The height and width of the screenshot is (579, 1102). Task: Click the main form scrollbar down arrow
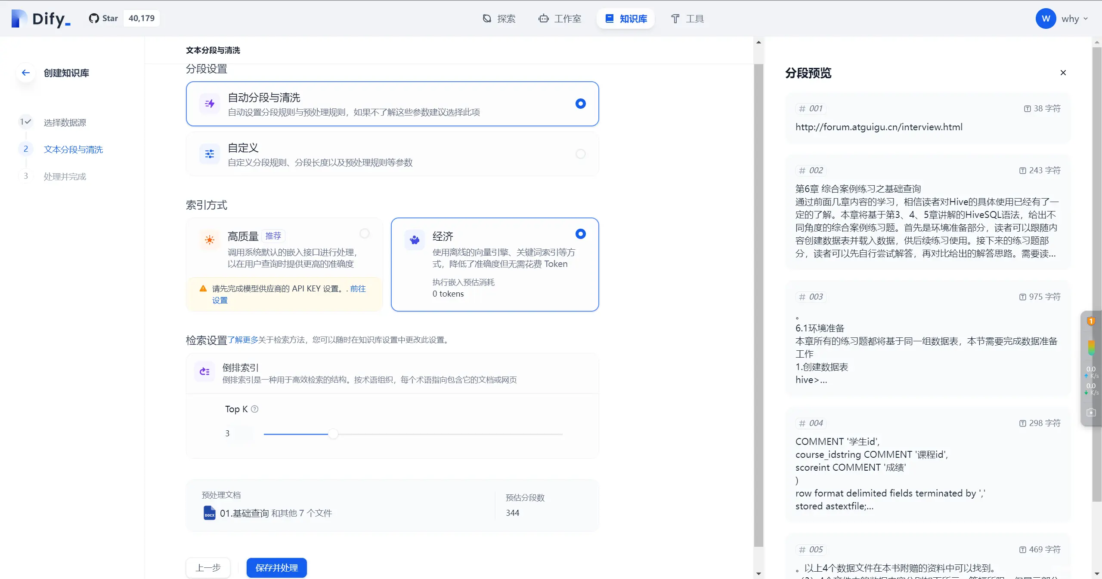click(758, 574)
